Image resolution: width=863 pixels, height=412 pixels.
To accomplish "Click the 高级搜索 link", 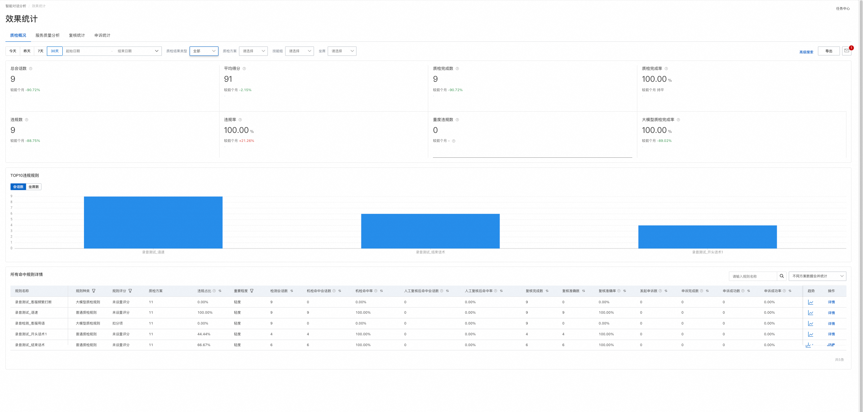I will coord(806,52).
